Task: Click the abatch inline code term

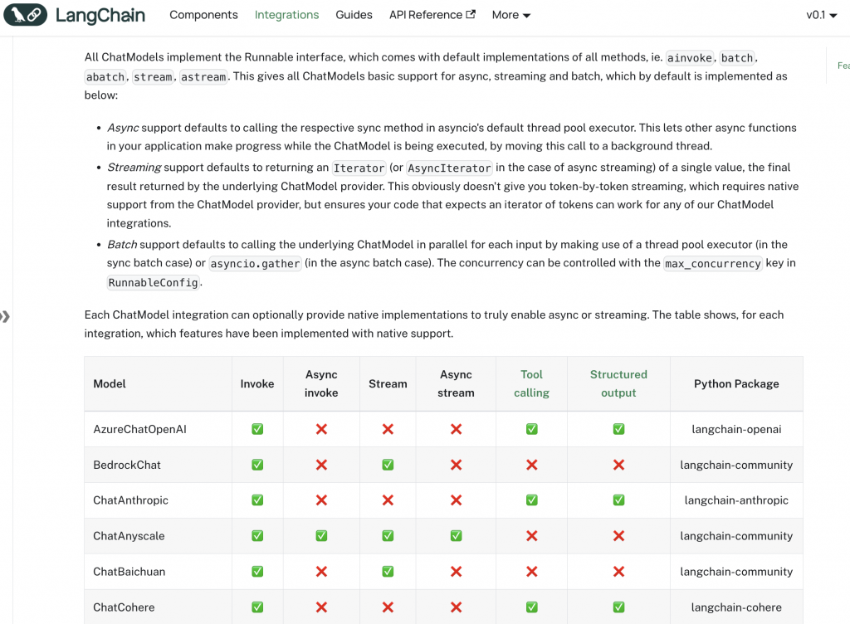Action: coord(105,77)
